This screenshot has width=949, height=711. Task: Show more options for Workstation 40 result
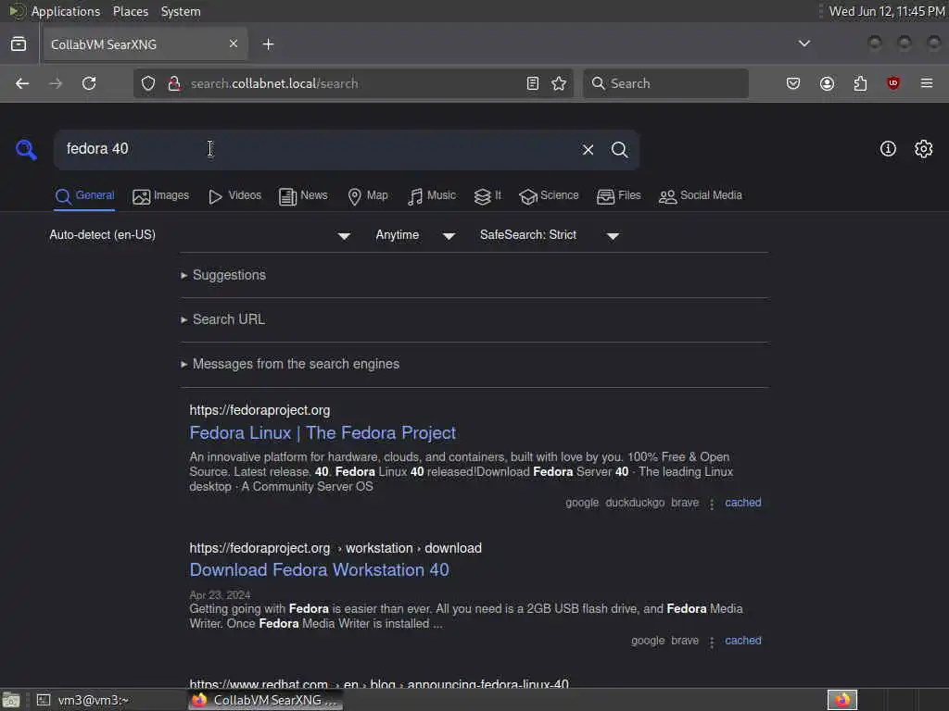click(x=712, y=642)
